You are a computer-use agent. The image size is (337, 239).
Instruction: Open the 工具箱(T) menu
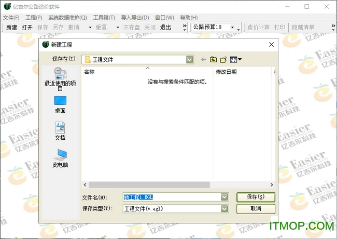104,18
